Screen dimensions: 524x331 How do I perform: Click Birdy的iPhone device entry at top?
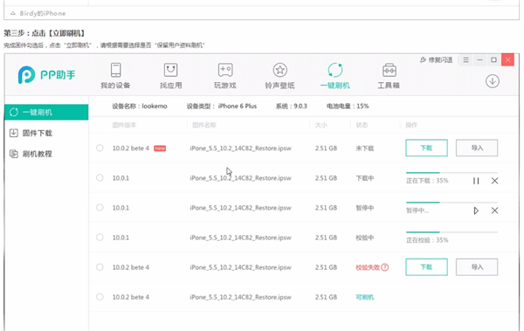pos(38,13)
